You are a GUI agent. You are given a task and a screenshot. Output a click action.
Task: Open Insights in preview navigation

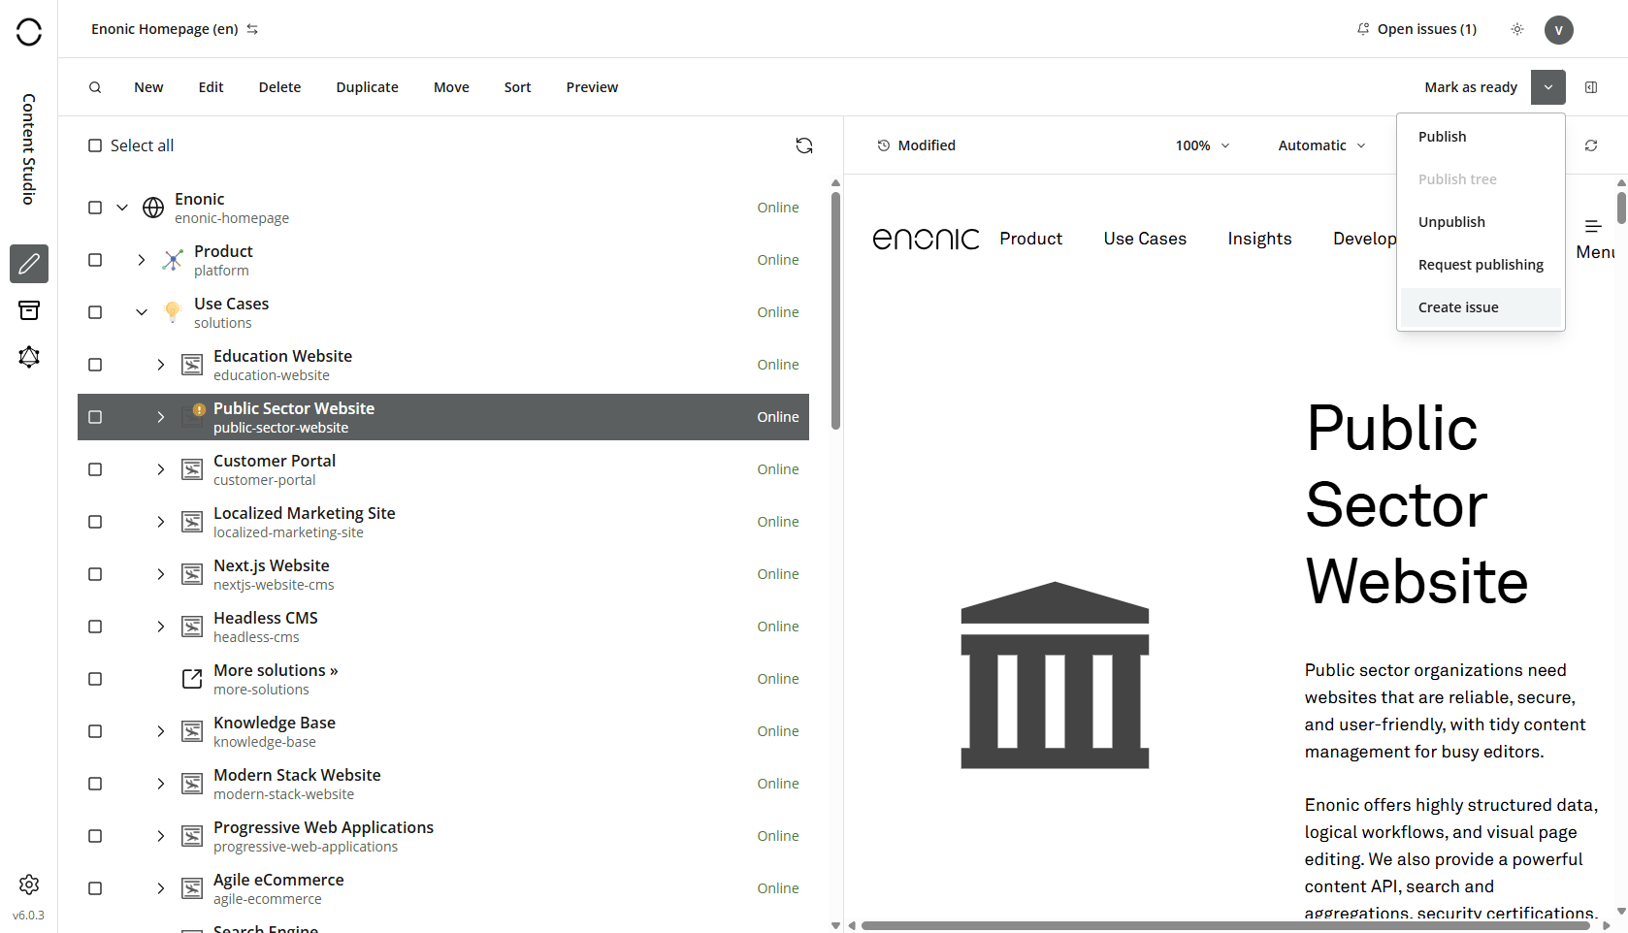point(1259,239)
